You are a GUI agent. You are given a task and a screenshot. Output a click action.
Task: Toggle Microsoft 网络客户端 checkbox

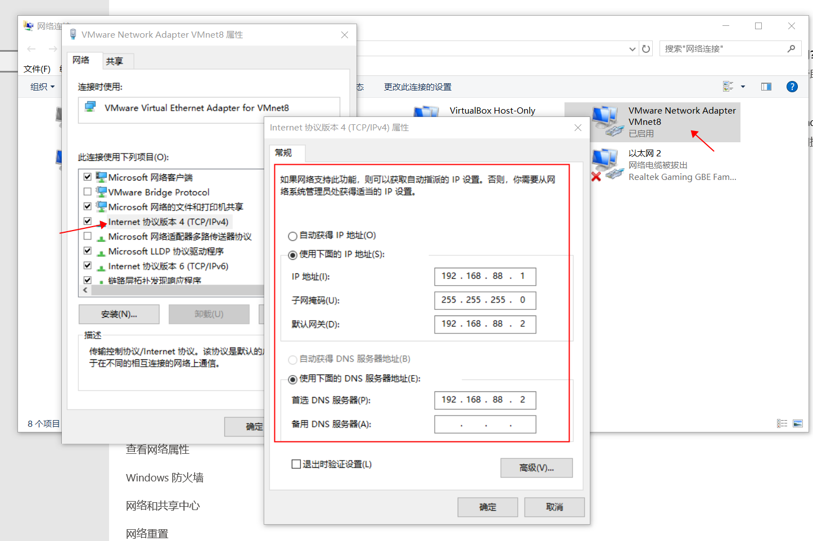tap(88, 177)
